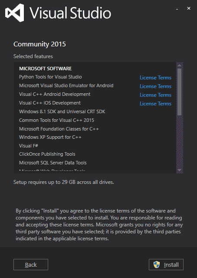This screenshot has width=197, height=278.
Task: Select 'Microsoft Foundation Classes for C++'
Action: [59, 129]
